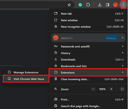Open the Extensions puzzle toolbar icon
Screen dimensions: 128x109
(88, 5)
